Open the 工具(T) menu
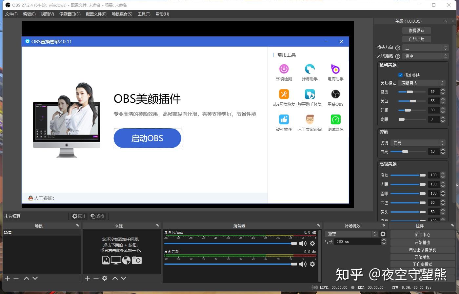Screen dimensions: 459x294 tap(144, 14)
